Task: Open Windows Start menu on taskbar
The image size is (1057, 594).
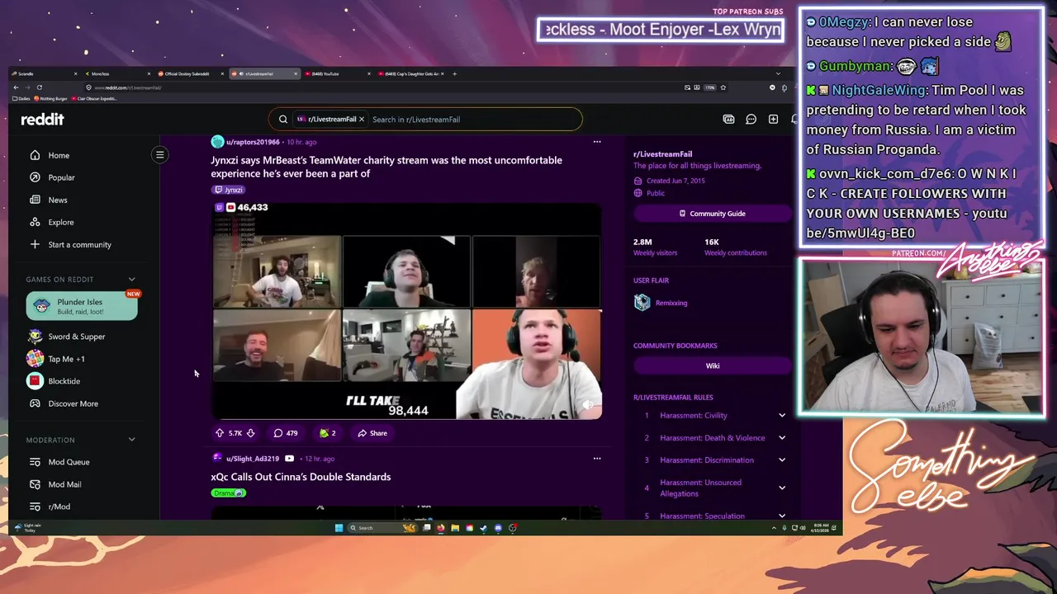Action: (x=339, y=528)
